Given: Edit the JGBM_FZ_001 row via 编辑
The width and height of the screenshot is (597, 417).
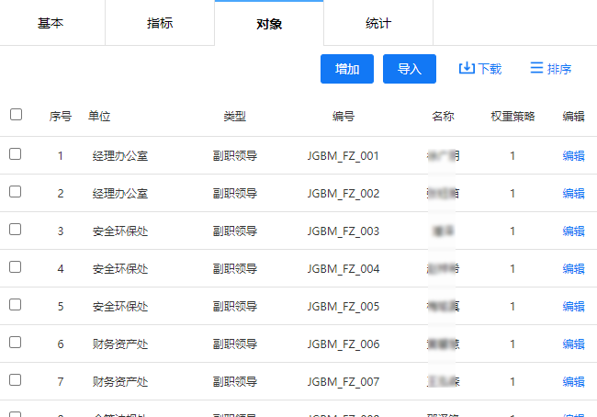Looking at the screenshot, I should (x=573, y=156).
